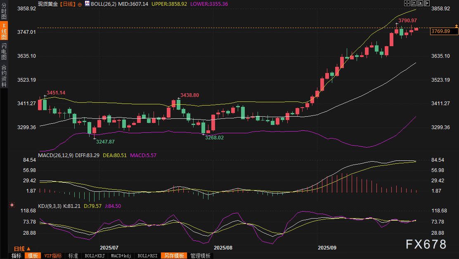Viewport: 459px width, 259px height.
Task: Select the 合约资料 side tab
Action: click(4, 76)
